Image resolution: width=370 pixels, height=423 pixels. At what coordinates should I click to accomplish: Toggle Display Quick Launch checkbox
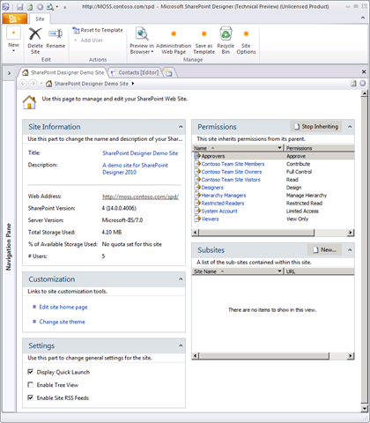(30, 372)
